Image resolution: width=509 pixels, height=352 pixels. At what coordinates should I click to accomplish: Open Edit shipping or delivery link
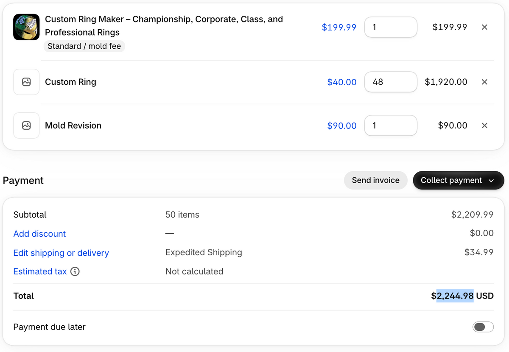[61, 253]
